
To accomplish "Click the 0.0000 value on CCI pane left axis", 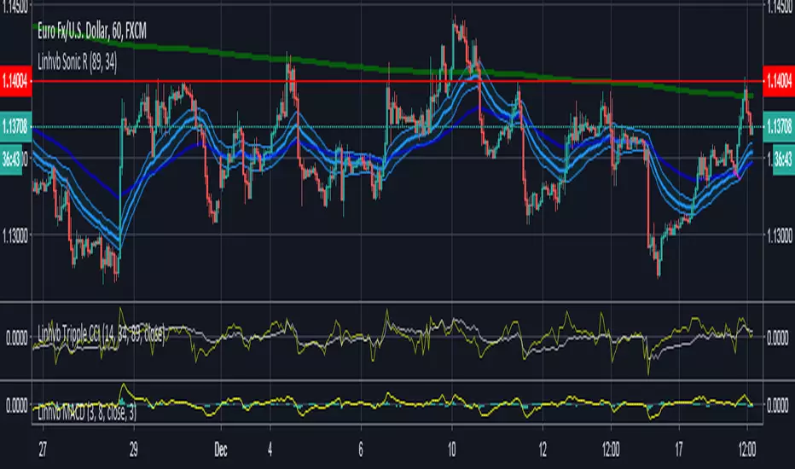I will pos(17,339).
